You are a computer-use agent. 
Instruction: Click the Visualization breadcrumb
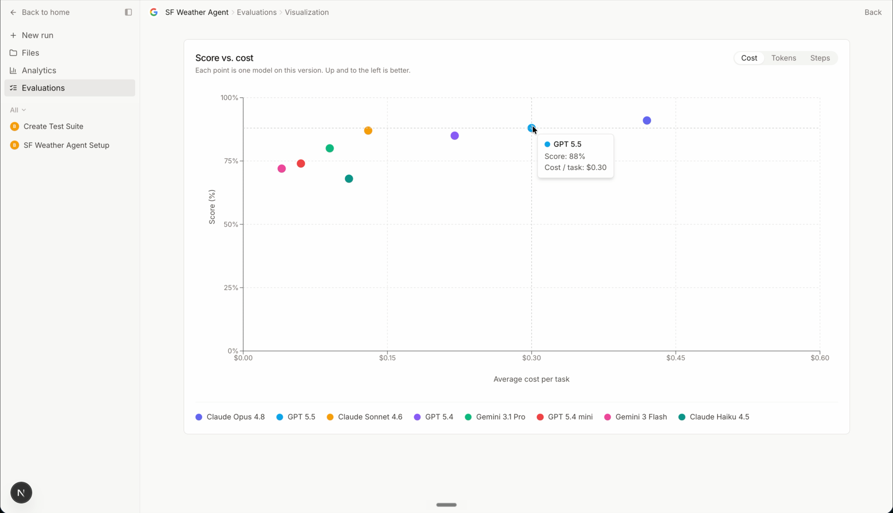point(307,12)
